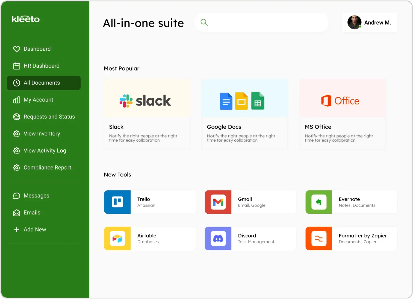Click Add New in the sidebar

44,230
